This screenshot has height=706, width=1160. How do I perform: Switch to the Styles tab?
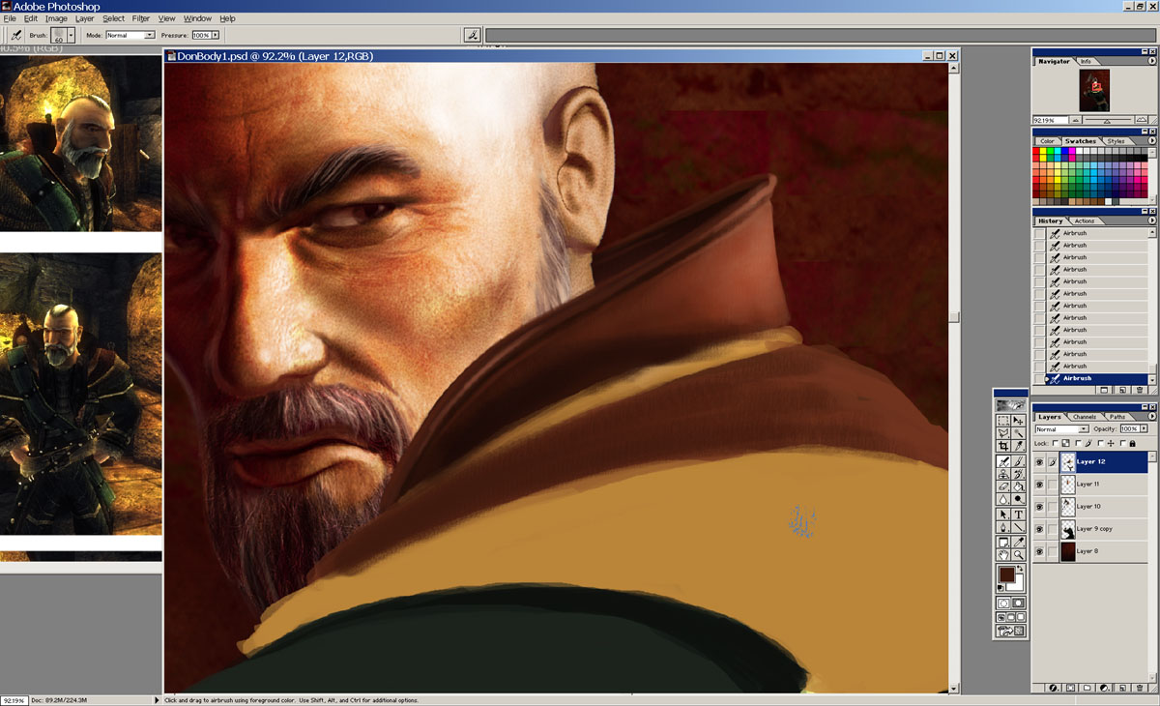1116,141
